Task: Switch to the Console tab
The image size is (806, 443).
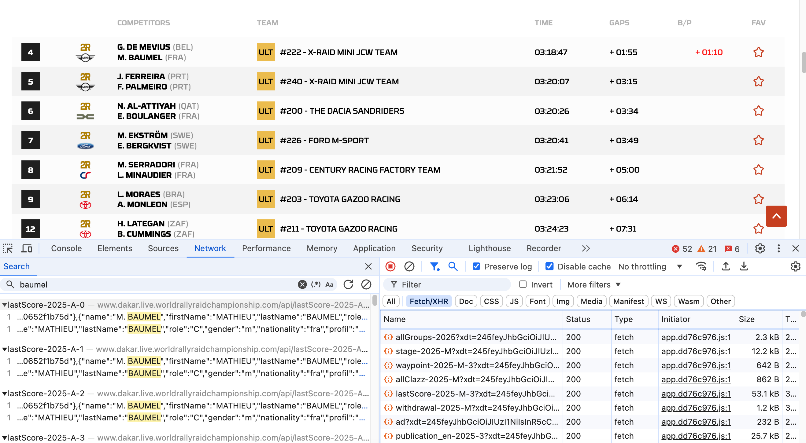Action: pos(66,248)
